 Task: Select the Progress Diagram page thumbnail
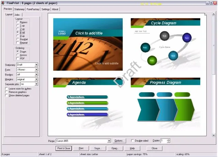(x=166, y=104)
